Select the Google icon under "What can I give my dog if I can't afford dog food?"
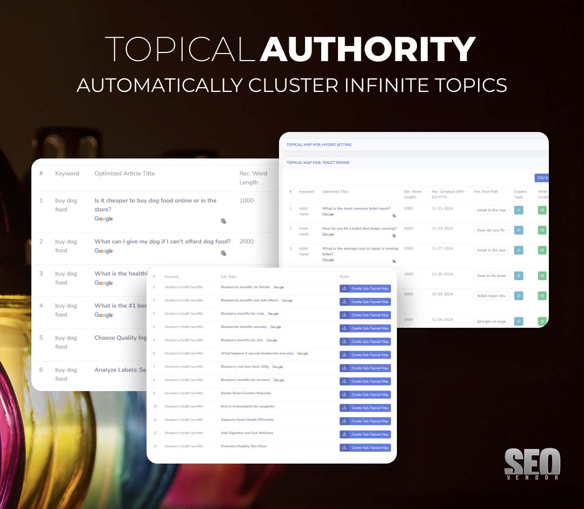This screenshot has width=584, height=509. 103,252
